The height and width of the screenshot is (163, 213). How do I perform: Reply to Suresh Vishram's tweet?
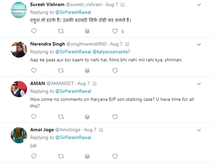[x=34, y=31]
